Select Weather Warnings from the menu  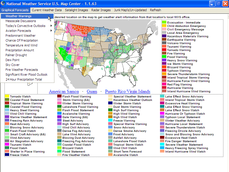[19, 16]
